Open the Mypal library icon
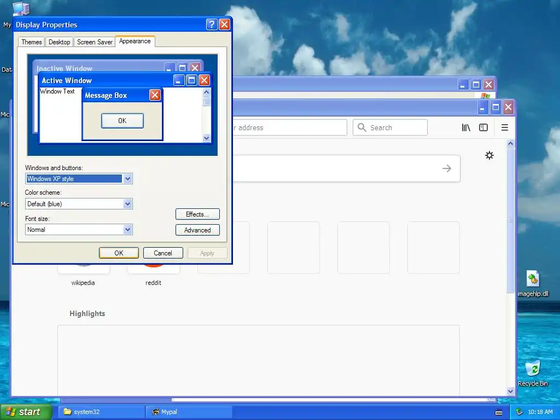560x420 pixels. (466, 127)
